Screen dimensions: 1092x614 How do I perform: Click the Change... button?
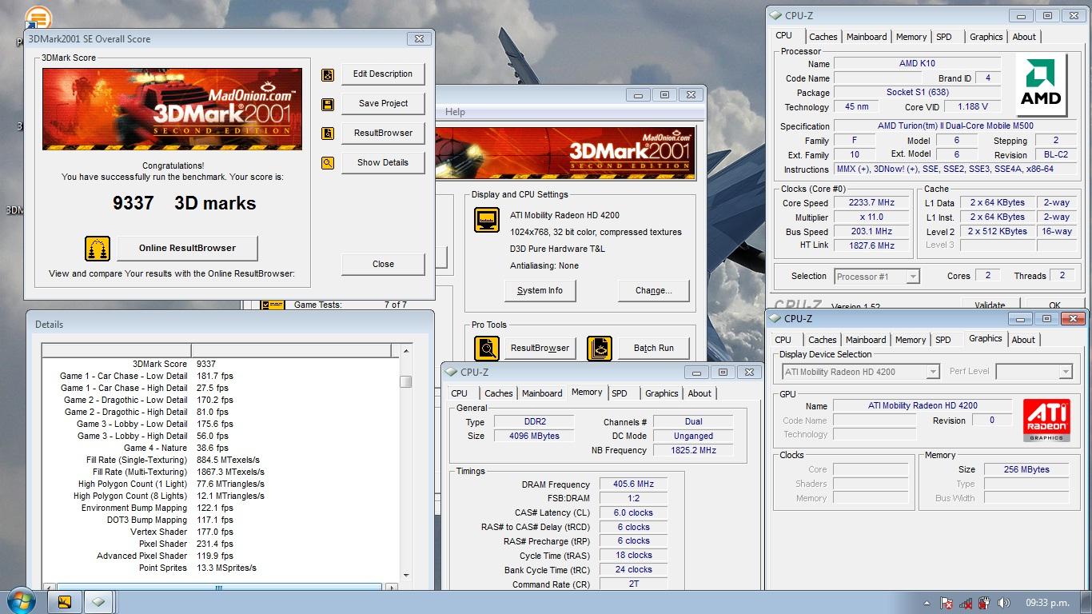[654, 291]
